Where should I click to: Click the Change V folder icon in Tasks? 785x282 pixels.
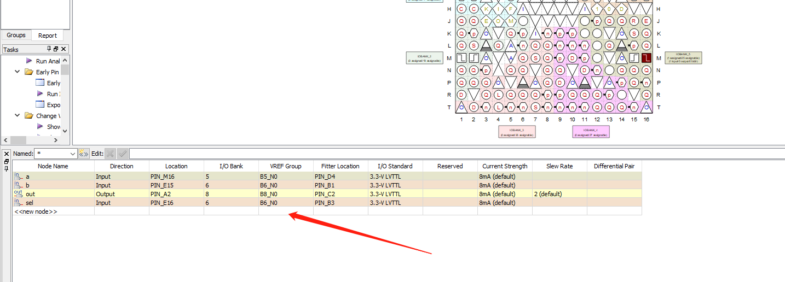(x=28, y=116)
